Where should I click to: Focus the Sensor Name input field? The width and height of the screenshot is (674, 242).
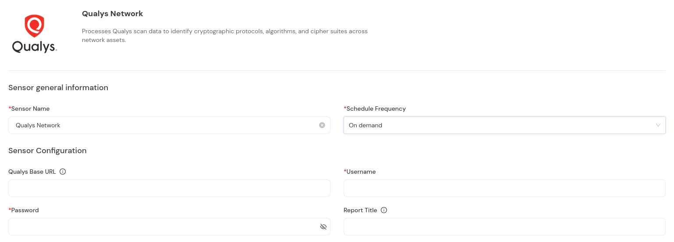(x=169, y=125)
